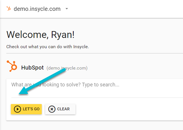Click the LET'S GO text label
Viewport: 183px width, 130px height.
(x=31, y=109)
